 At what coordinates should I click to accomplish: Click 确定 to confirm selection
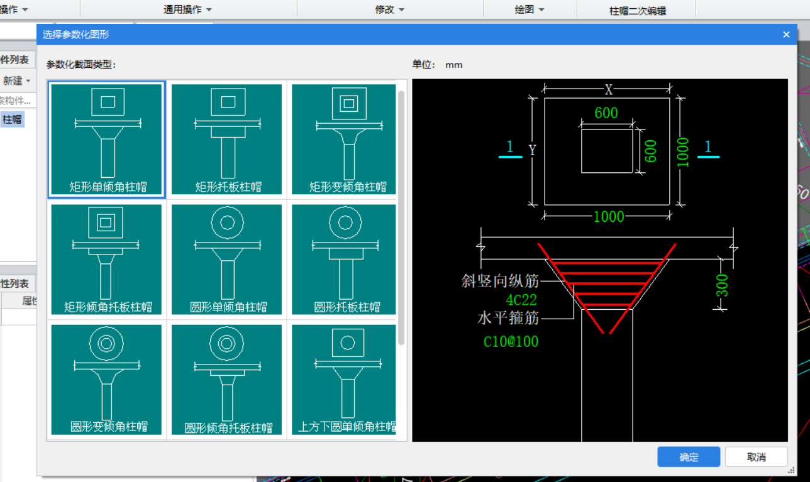(689, 457)
